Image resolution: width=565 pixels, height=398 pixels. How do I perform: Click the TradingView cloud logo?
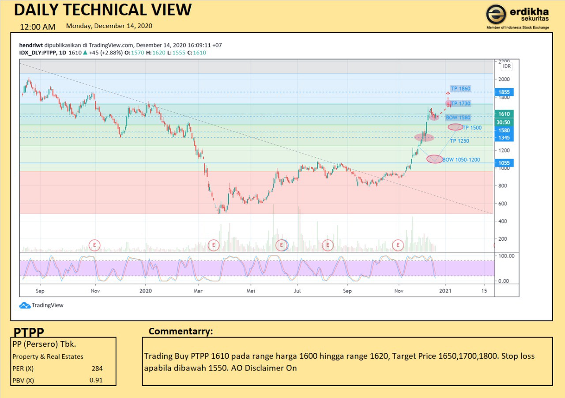pos(25,305)
